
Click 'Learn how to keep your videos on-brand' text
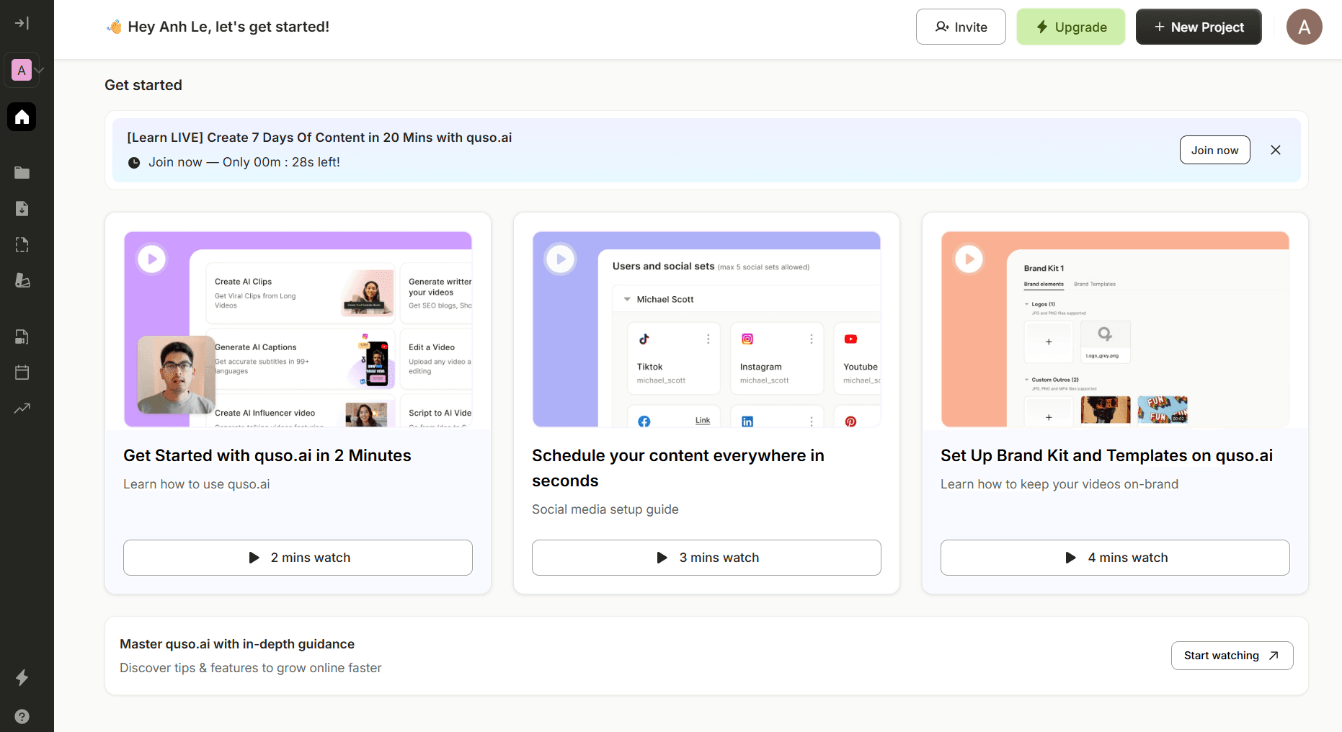point(1059,484)
